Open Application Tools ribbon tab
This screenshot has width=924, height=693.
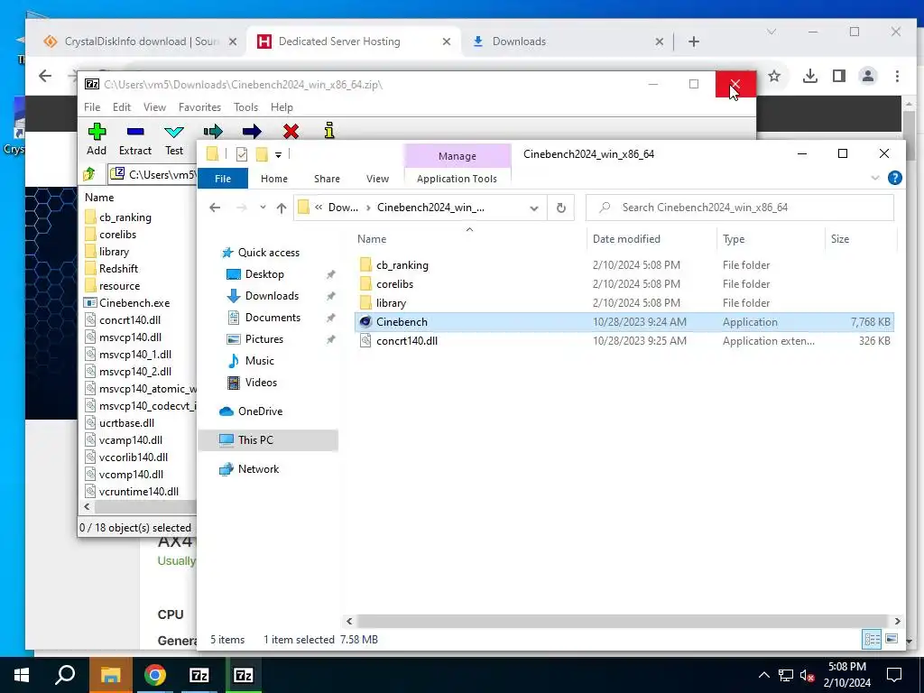coord(457,179)
